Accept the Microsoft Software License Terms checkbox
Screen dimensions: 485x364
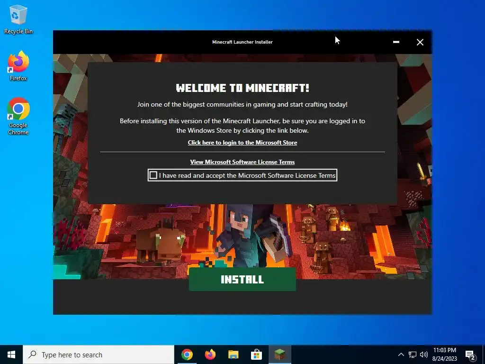tap(153, 175)
